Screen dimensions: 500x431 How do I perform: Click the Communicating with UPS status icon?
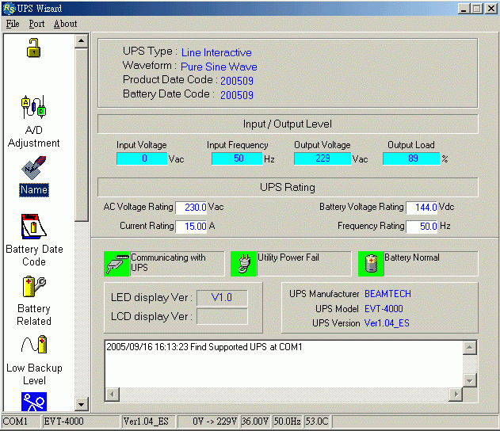click(116, 264)
